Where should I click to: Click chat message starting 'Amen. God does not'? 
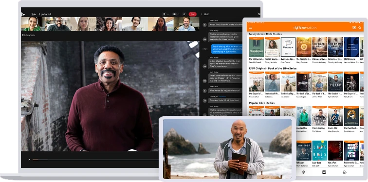pyautogui.click(x=225, y=24)
